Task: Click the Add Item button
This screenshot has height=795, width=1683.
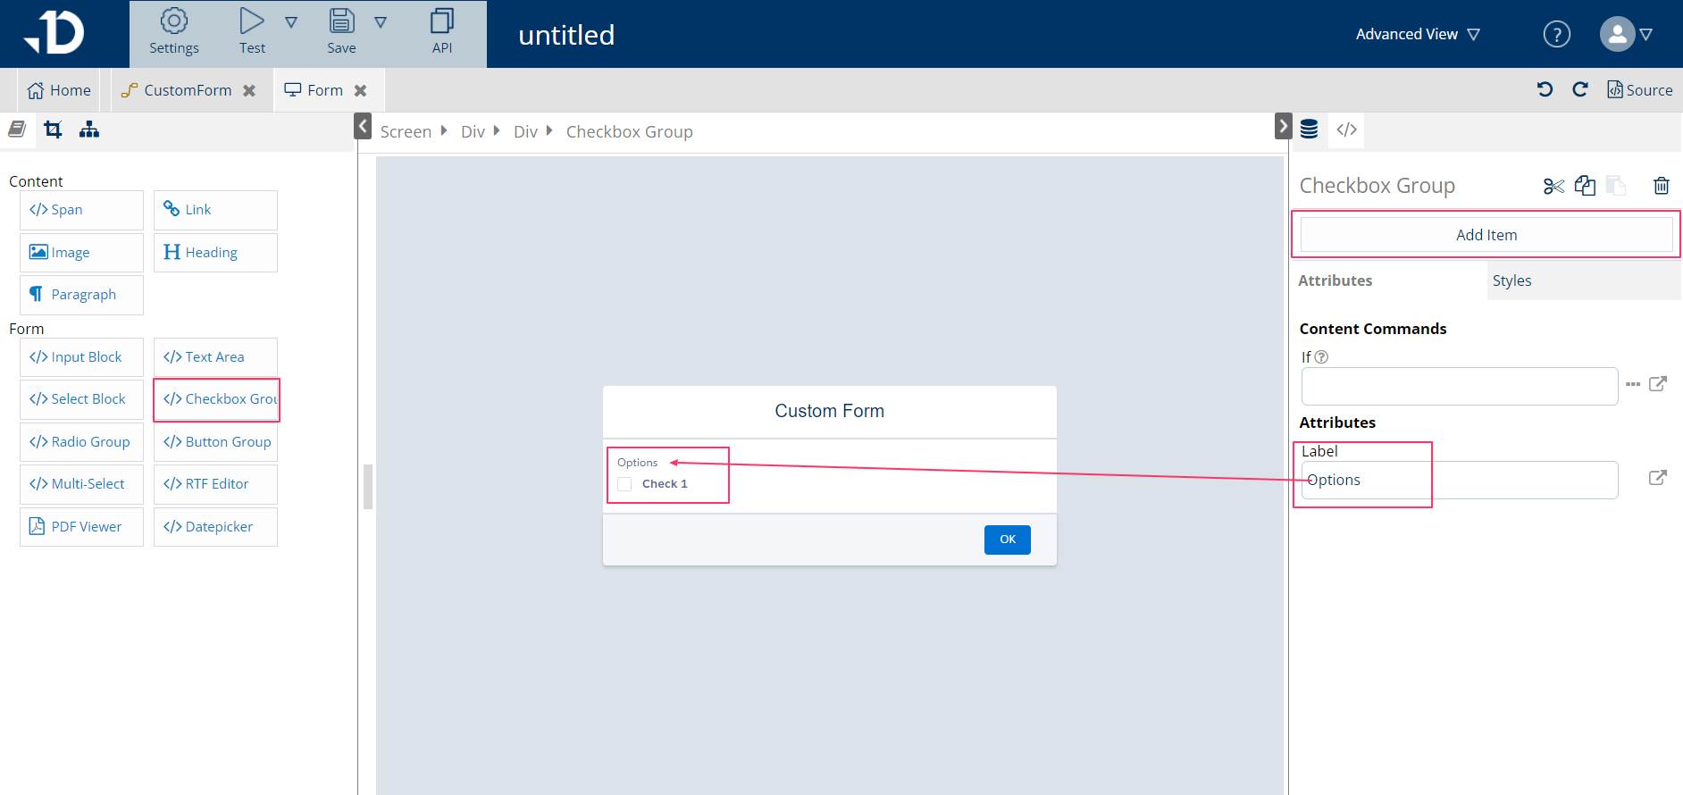Action: click(x=1486, y=235)
